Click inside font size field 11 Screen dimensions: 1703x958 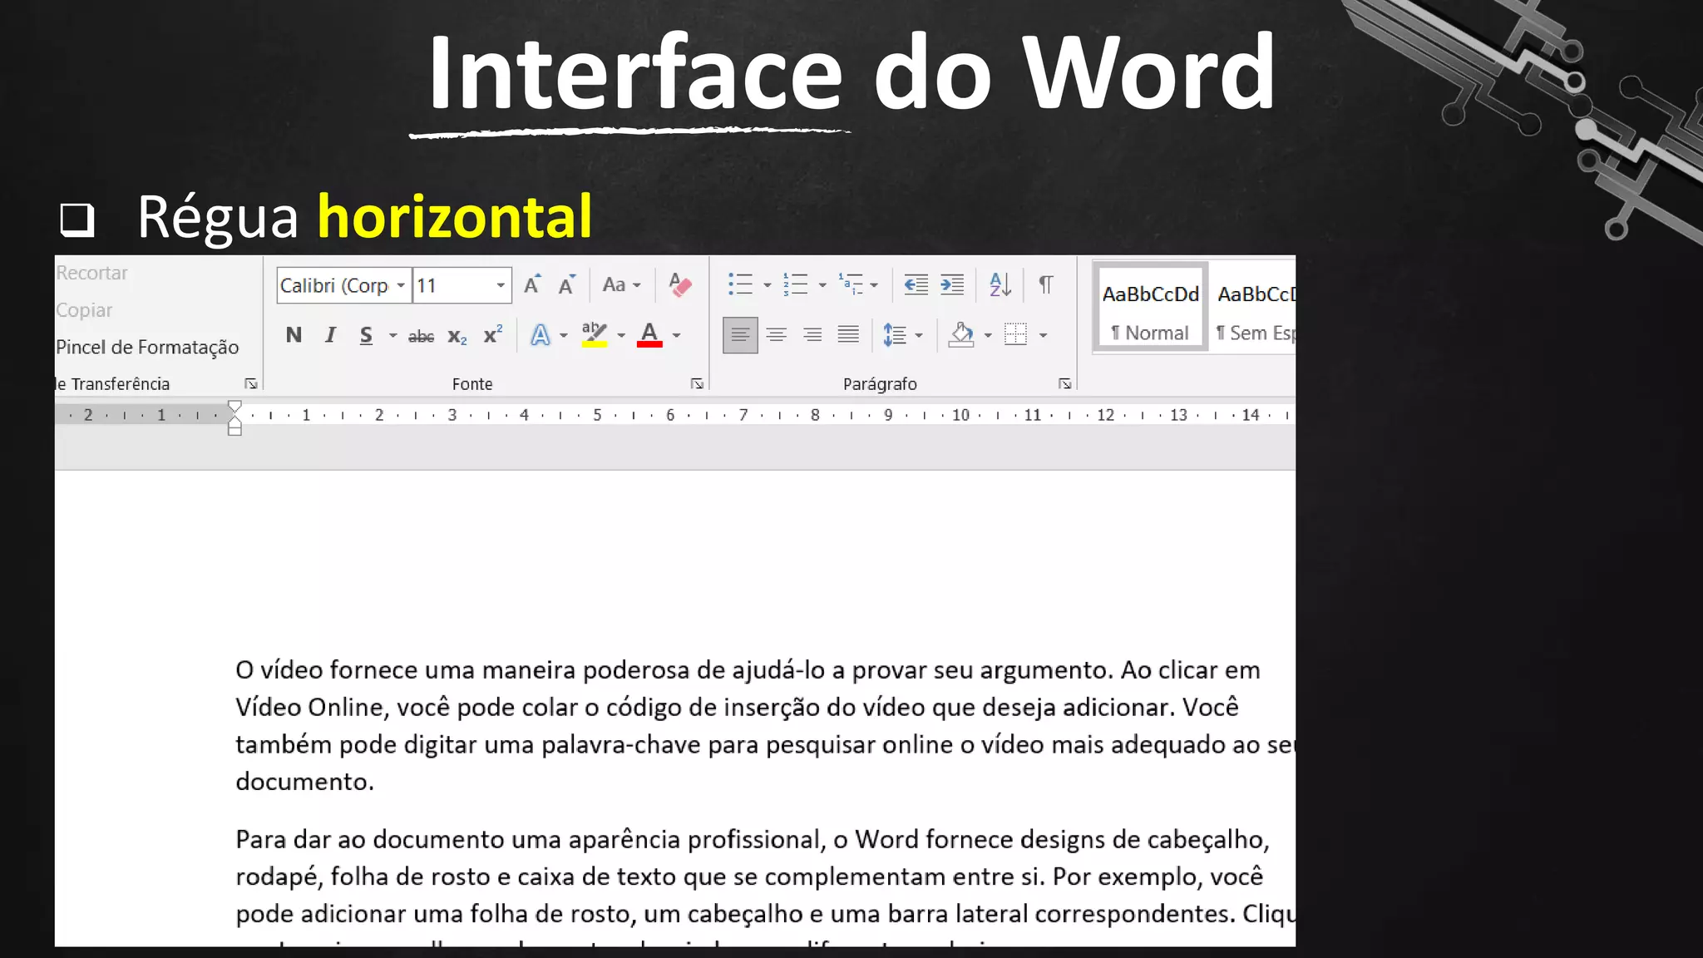[453, 286]
